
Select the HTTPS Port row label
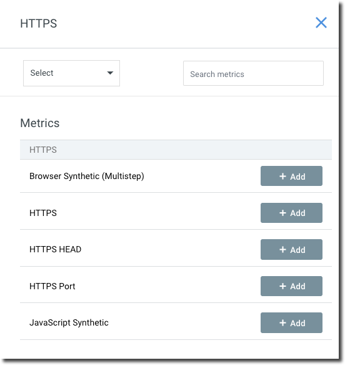52,286
